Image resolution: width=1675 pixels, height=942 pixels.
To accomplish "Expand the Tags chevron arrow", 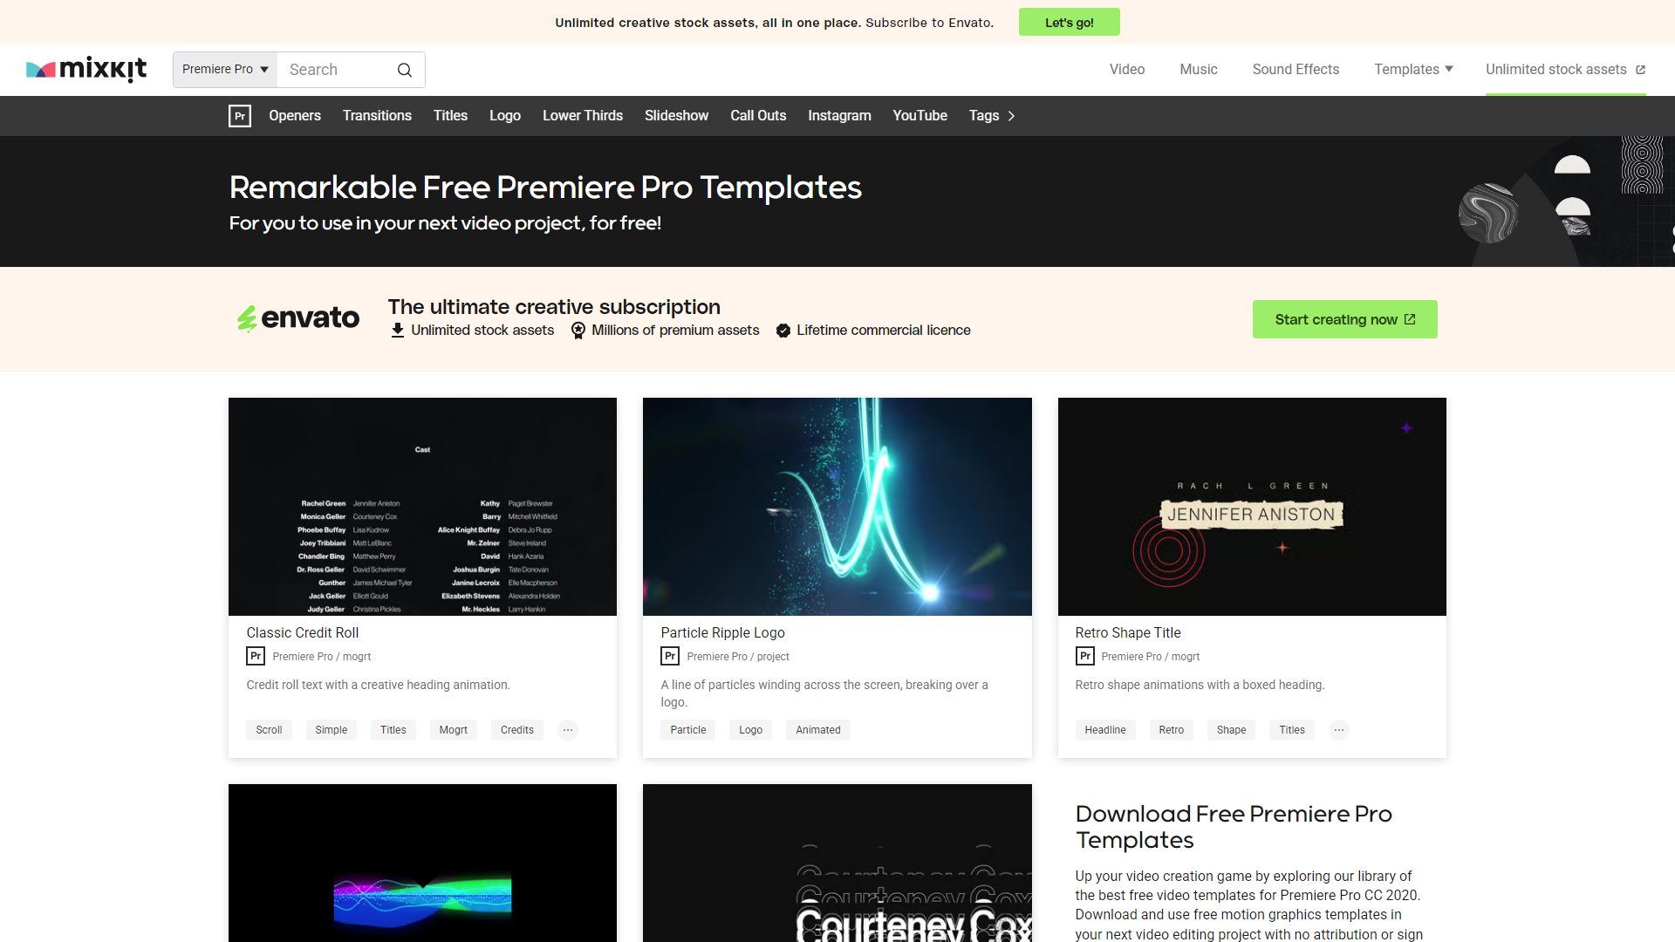I will [1011, 116].
